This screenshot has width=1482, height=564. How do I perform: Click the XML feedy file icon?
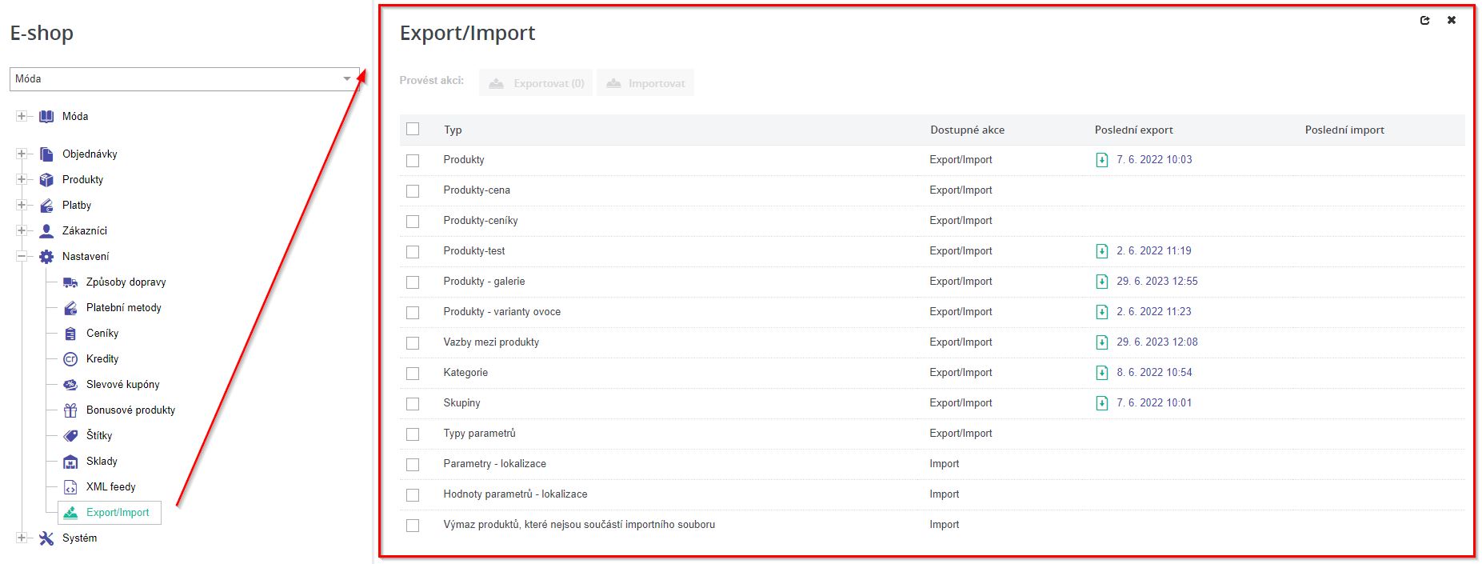pyautogui.click(x=70, y=487)
